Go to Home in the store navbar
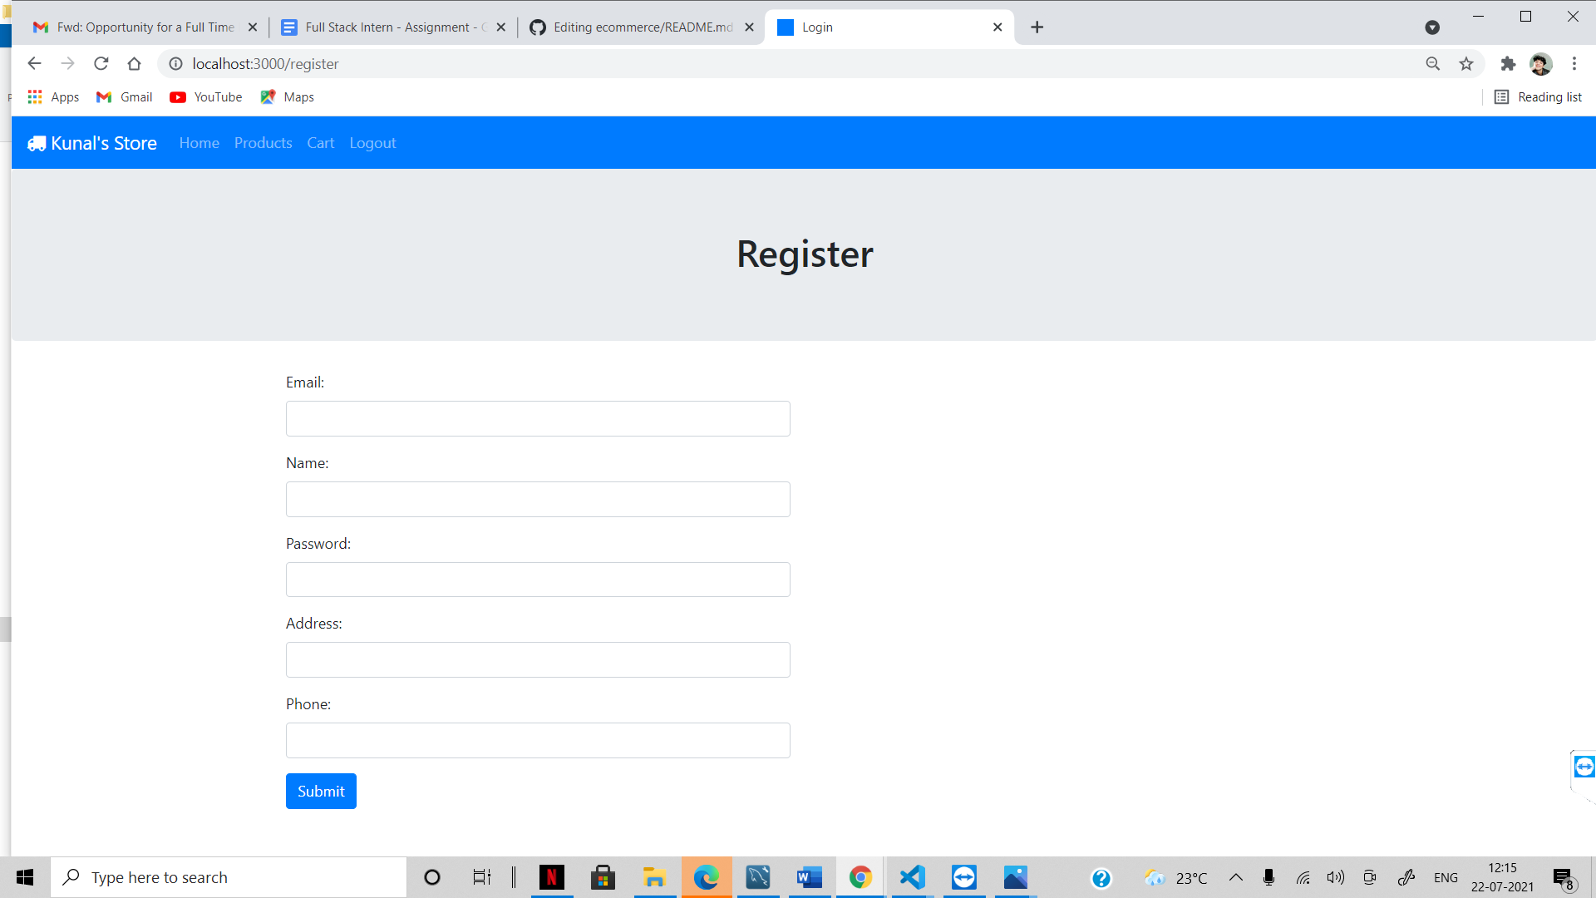The width and height of the screenshot is (1596, 898). click(x=199, y=143)
